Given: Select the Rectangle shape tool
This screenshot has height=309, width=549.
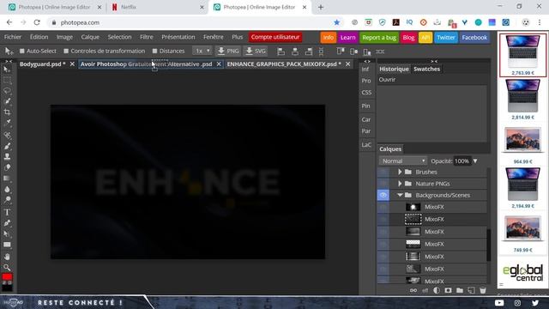Looking at the screenshot, I should [7, 245].
